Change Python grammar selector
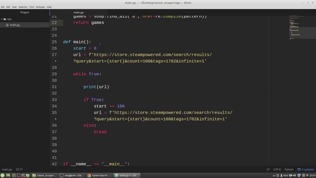Image resolution: width=316 pixels, height=178 pixels. tap(289, 170)
